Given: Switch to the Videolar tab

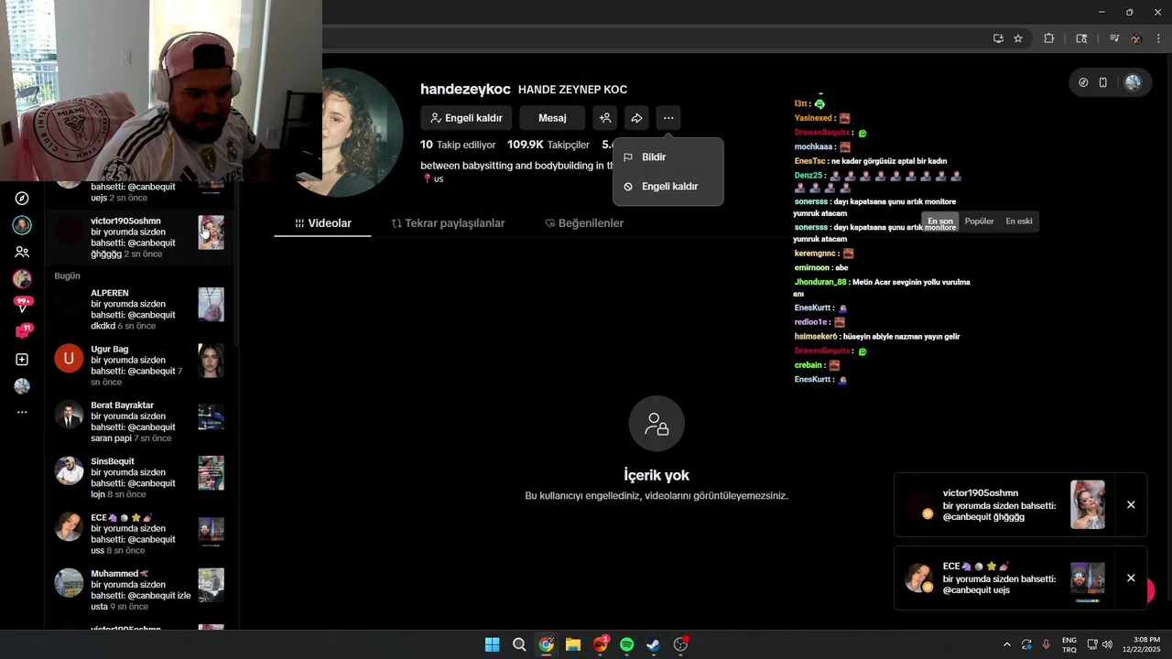Looking at the screenshot, I should click(x=322, y=223).
